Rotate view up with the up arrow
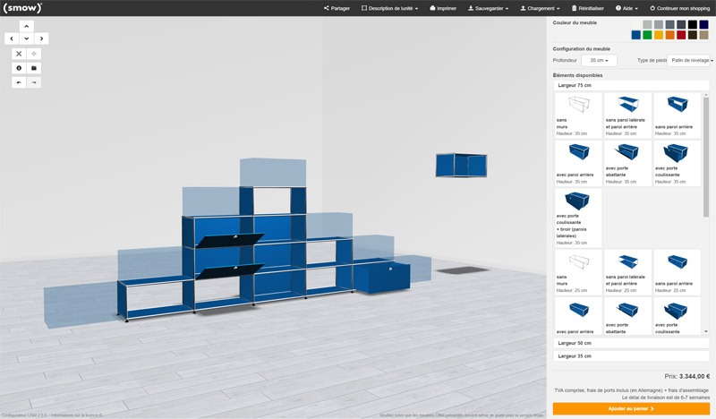The image size is (716, 419). [26, 26]
